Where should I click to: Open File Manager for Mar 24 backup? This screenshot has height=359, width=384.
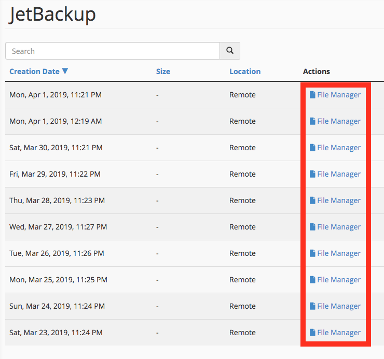coord(335,306)
